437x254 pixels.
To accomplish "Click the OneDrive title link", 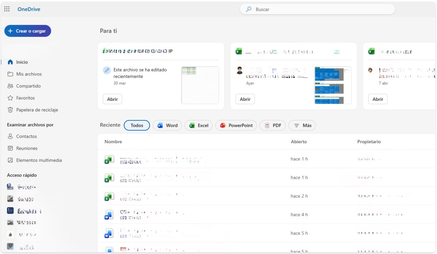I will click(29, 9).
